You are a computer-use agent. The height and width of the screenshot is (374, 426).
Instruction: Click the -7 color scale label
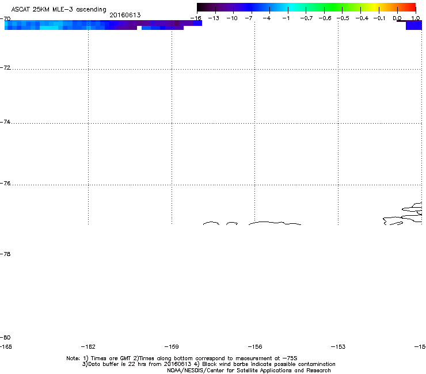[249, 18]
